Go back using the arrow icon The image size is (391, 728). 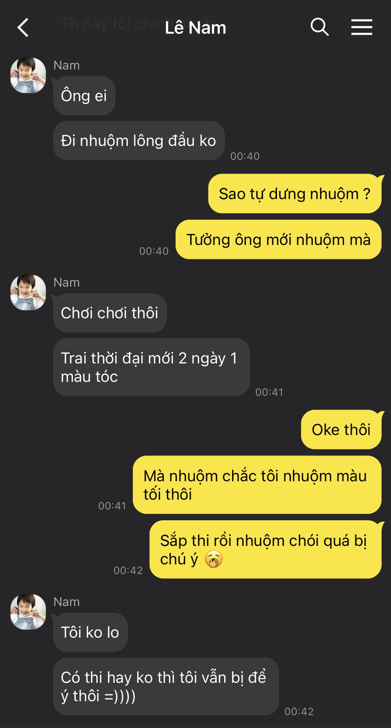(23, 28)
